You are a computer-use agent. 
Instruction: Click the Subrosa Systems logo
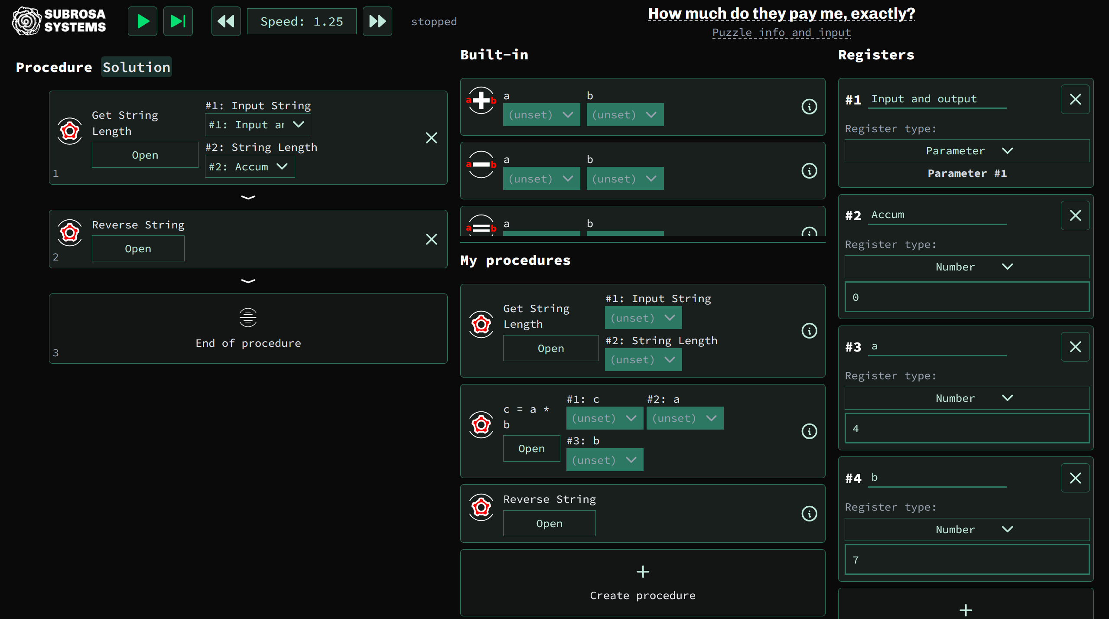point(59,21)
